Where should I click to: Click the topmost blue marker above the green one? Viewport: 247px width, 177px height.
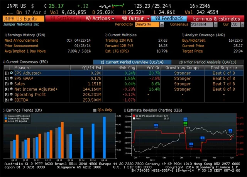tap(185, 119)
